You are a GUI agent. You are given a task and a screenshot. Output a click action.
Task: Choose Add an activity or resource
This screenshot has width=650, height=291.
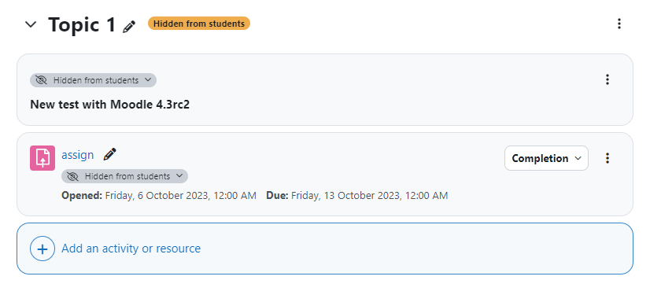tap(131, 249)
